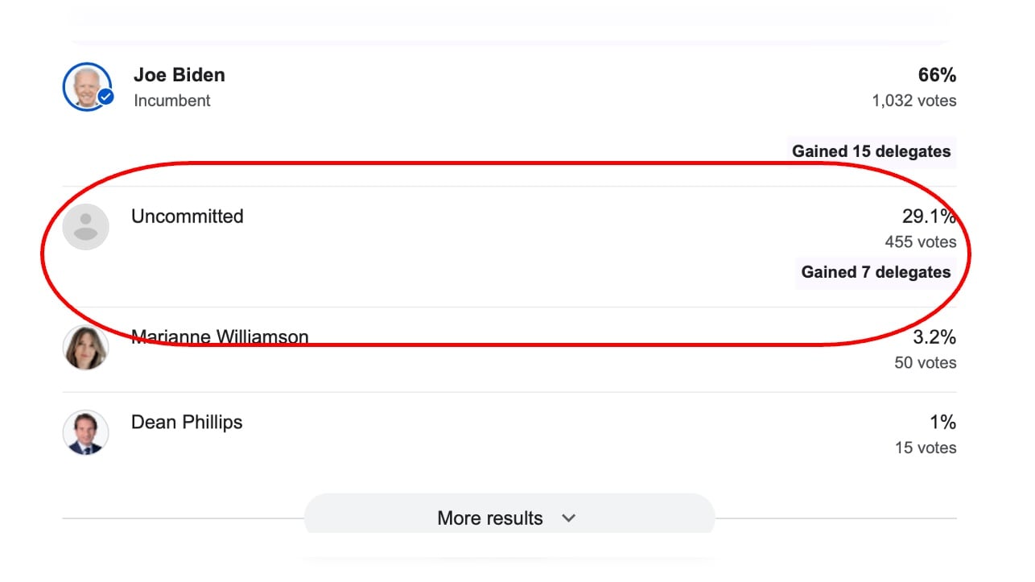Screen dimensions: 1035x582
Task: Select the Uncommitted candidate label
Action: 187,216
